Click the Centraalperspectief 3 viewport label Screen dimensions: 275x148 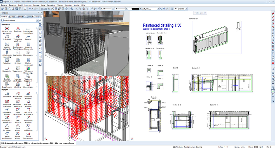coord(86,13)
